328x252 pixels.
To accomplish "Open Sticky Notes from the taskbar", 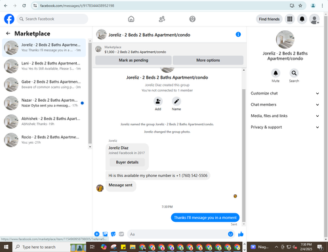I will pos(123,247).
